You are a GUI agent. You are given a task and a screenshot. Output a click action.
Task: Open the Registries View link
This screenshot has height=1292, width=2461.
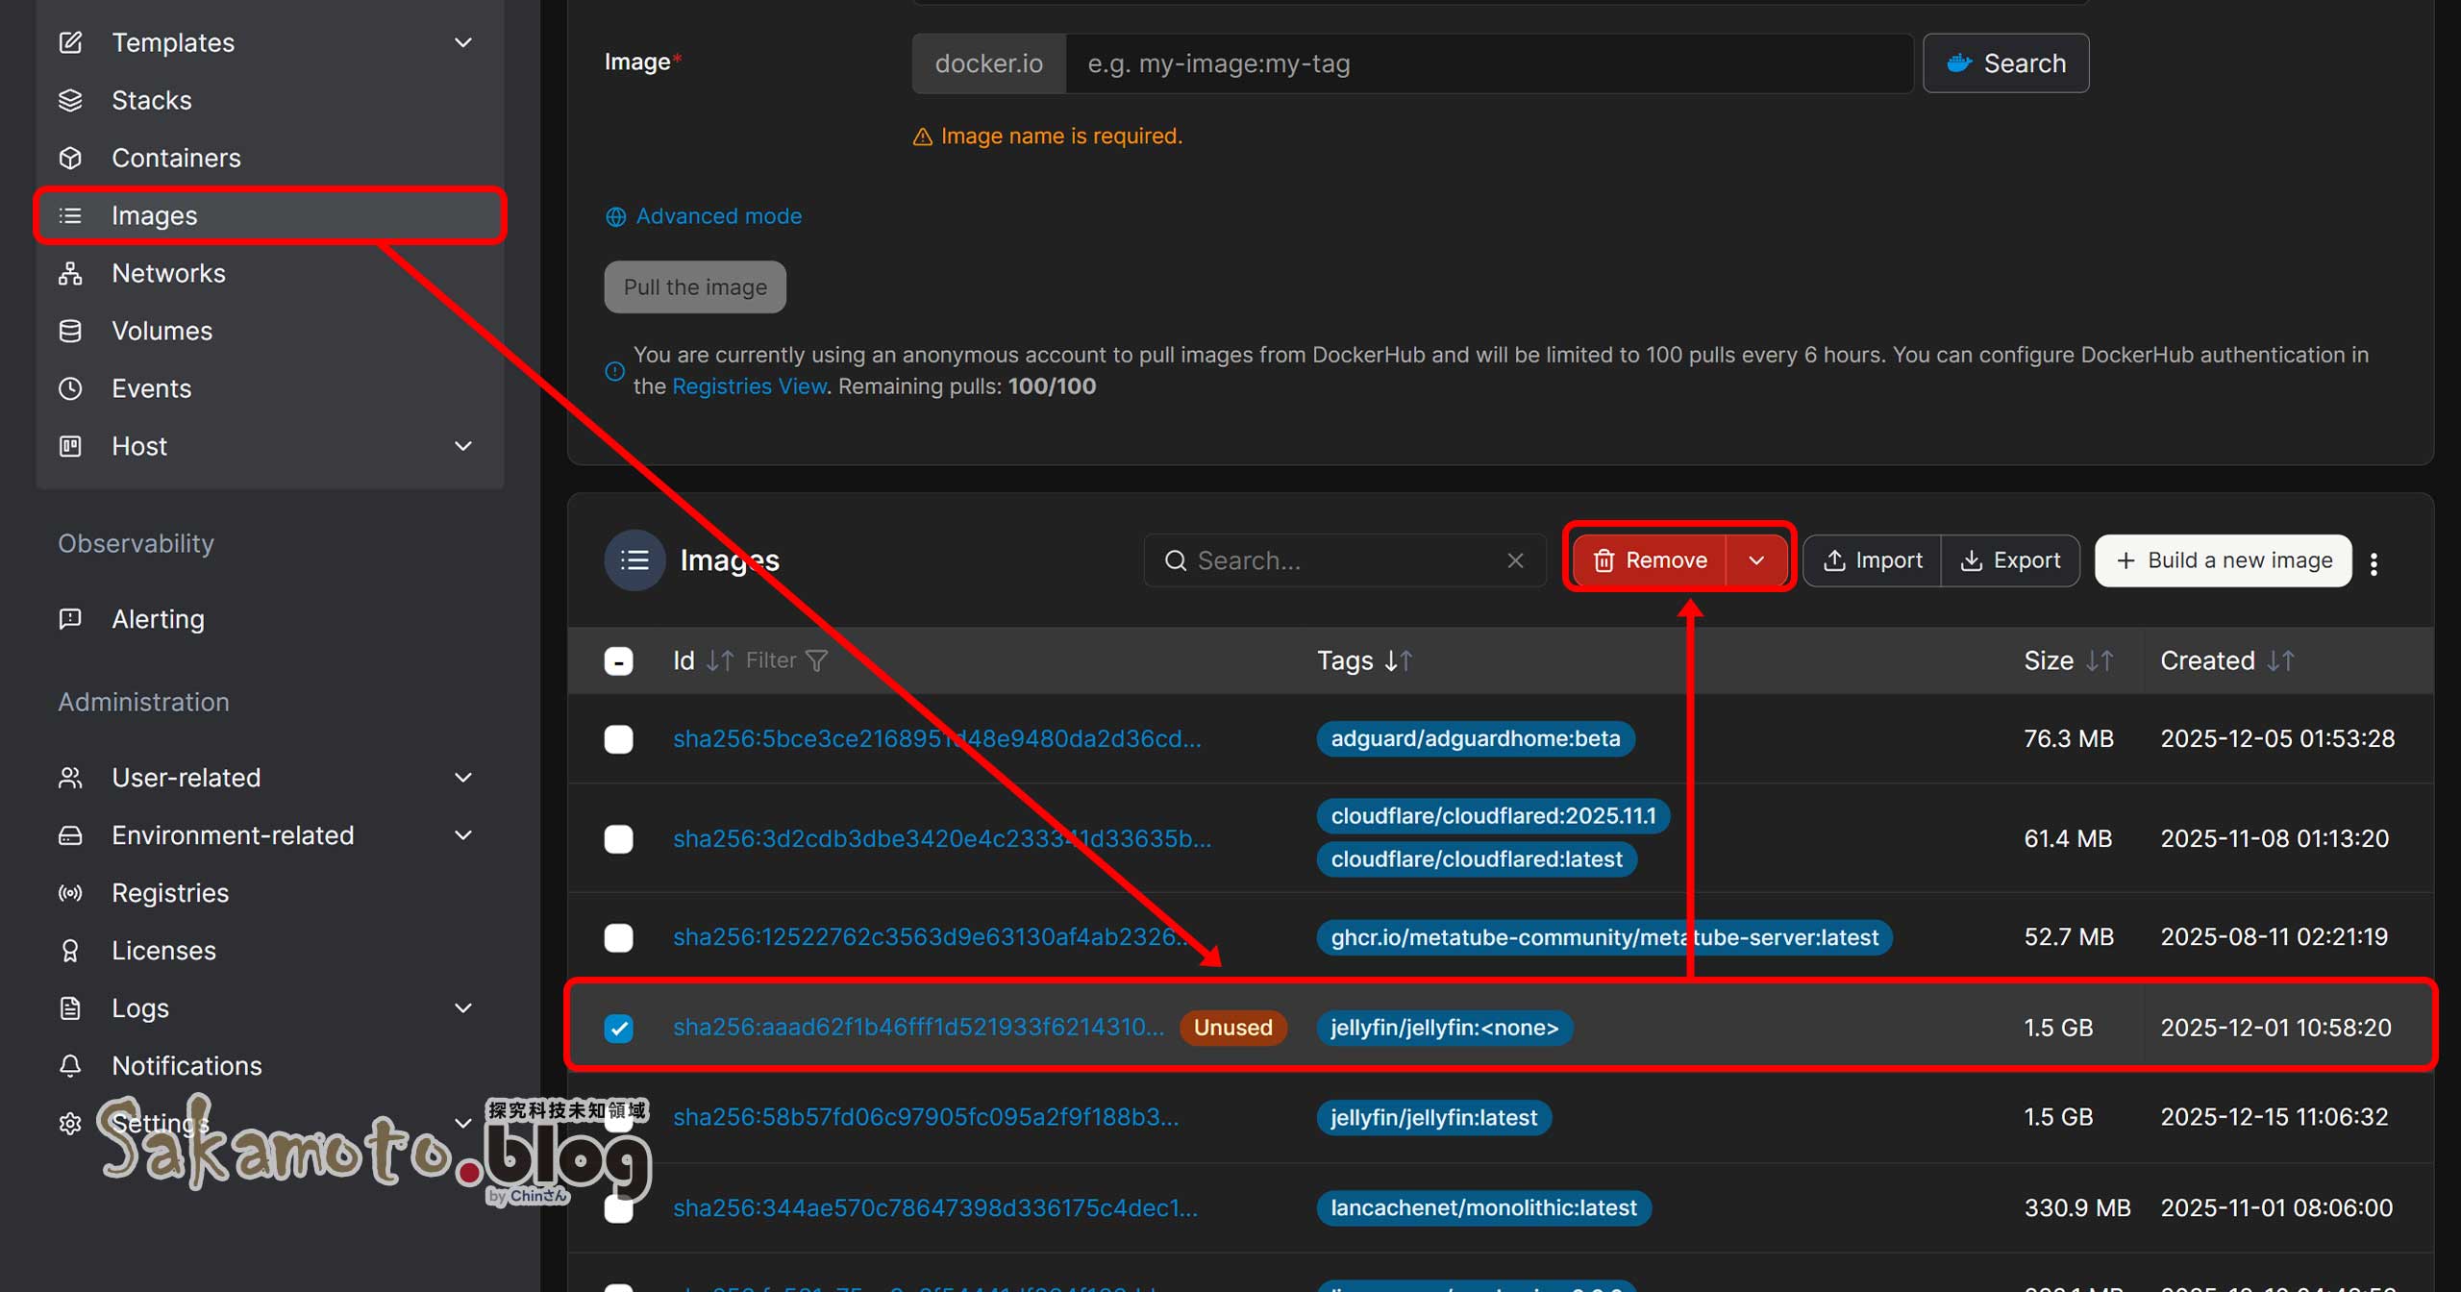[749, 386]
